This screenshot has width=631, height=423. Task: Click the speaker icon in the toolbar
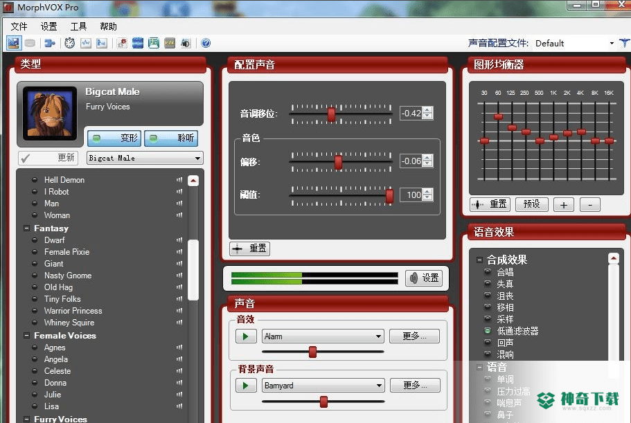[186, 43]
